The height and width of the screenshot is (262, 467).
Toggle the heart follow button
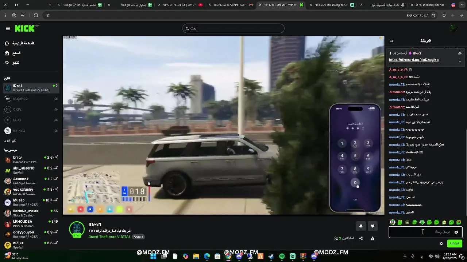[373, 226]
